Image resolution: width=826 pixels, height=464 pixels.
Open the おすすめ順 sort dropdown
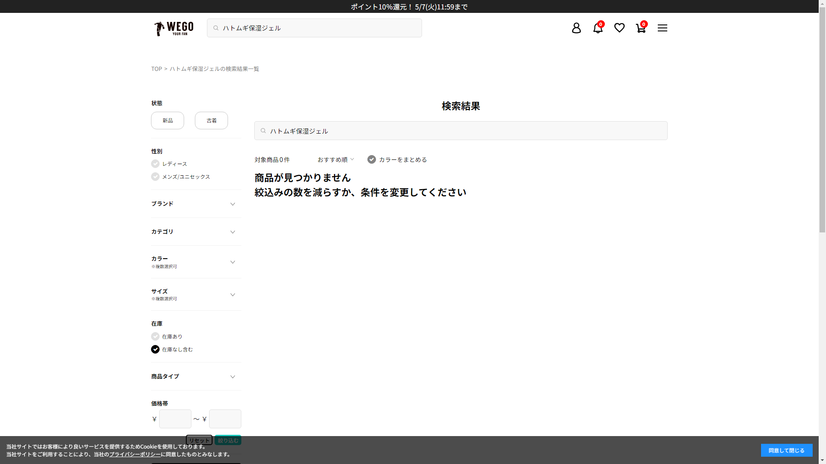(336, 159)
